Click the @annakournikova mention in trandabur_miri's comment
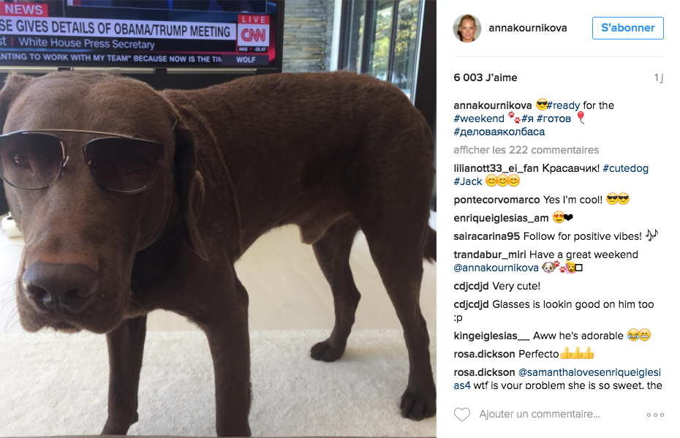This screenshot has height=438, width=680. (x=496, y=268)
